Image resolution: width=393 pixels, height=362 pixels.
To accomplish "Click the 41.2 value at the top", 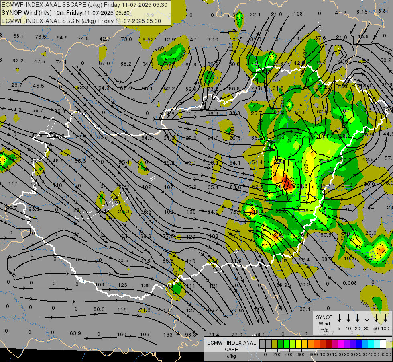I will click(x=341, y=12).
